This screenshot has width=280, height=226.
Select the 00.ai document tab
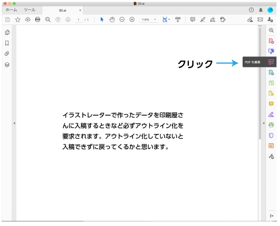(x=63, y=10)
